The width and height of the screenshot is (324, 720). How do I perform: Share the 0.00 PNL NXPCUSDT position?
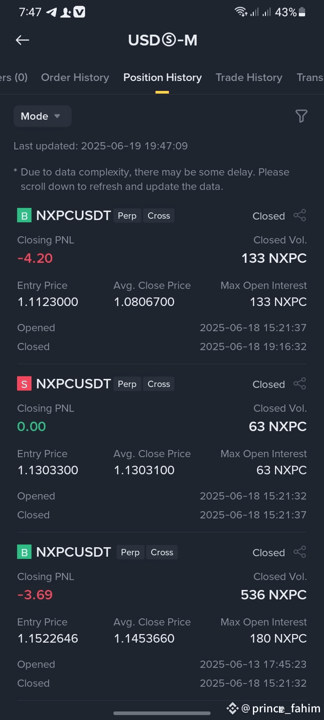pyautogui.click(x=300, y=384)
